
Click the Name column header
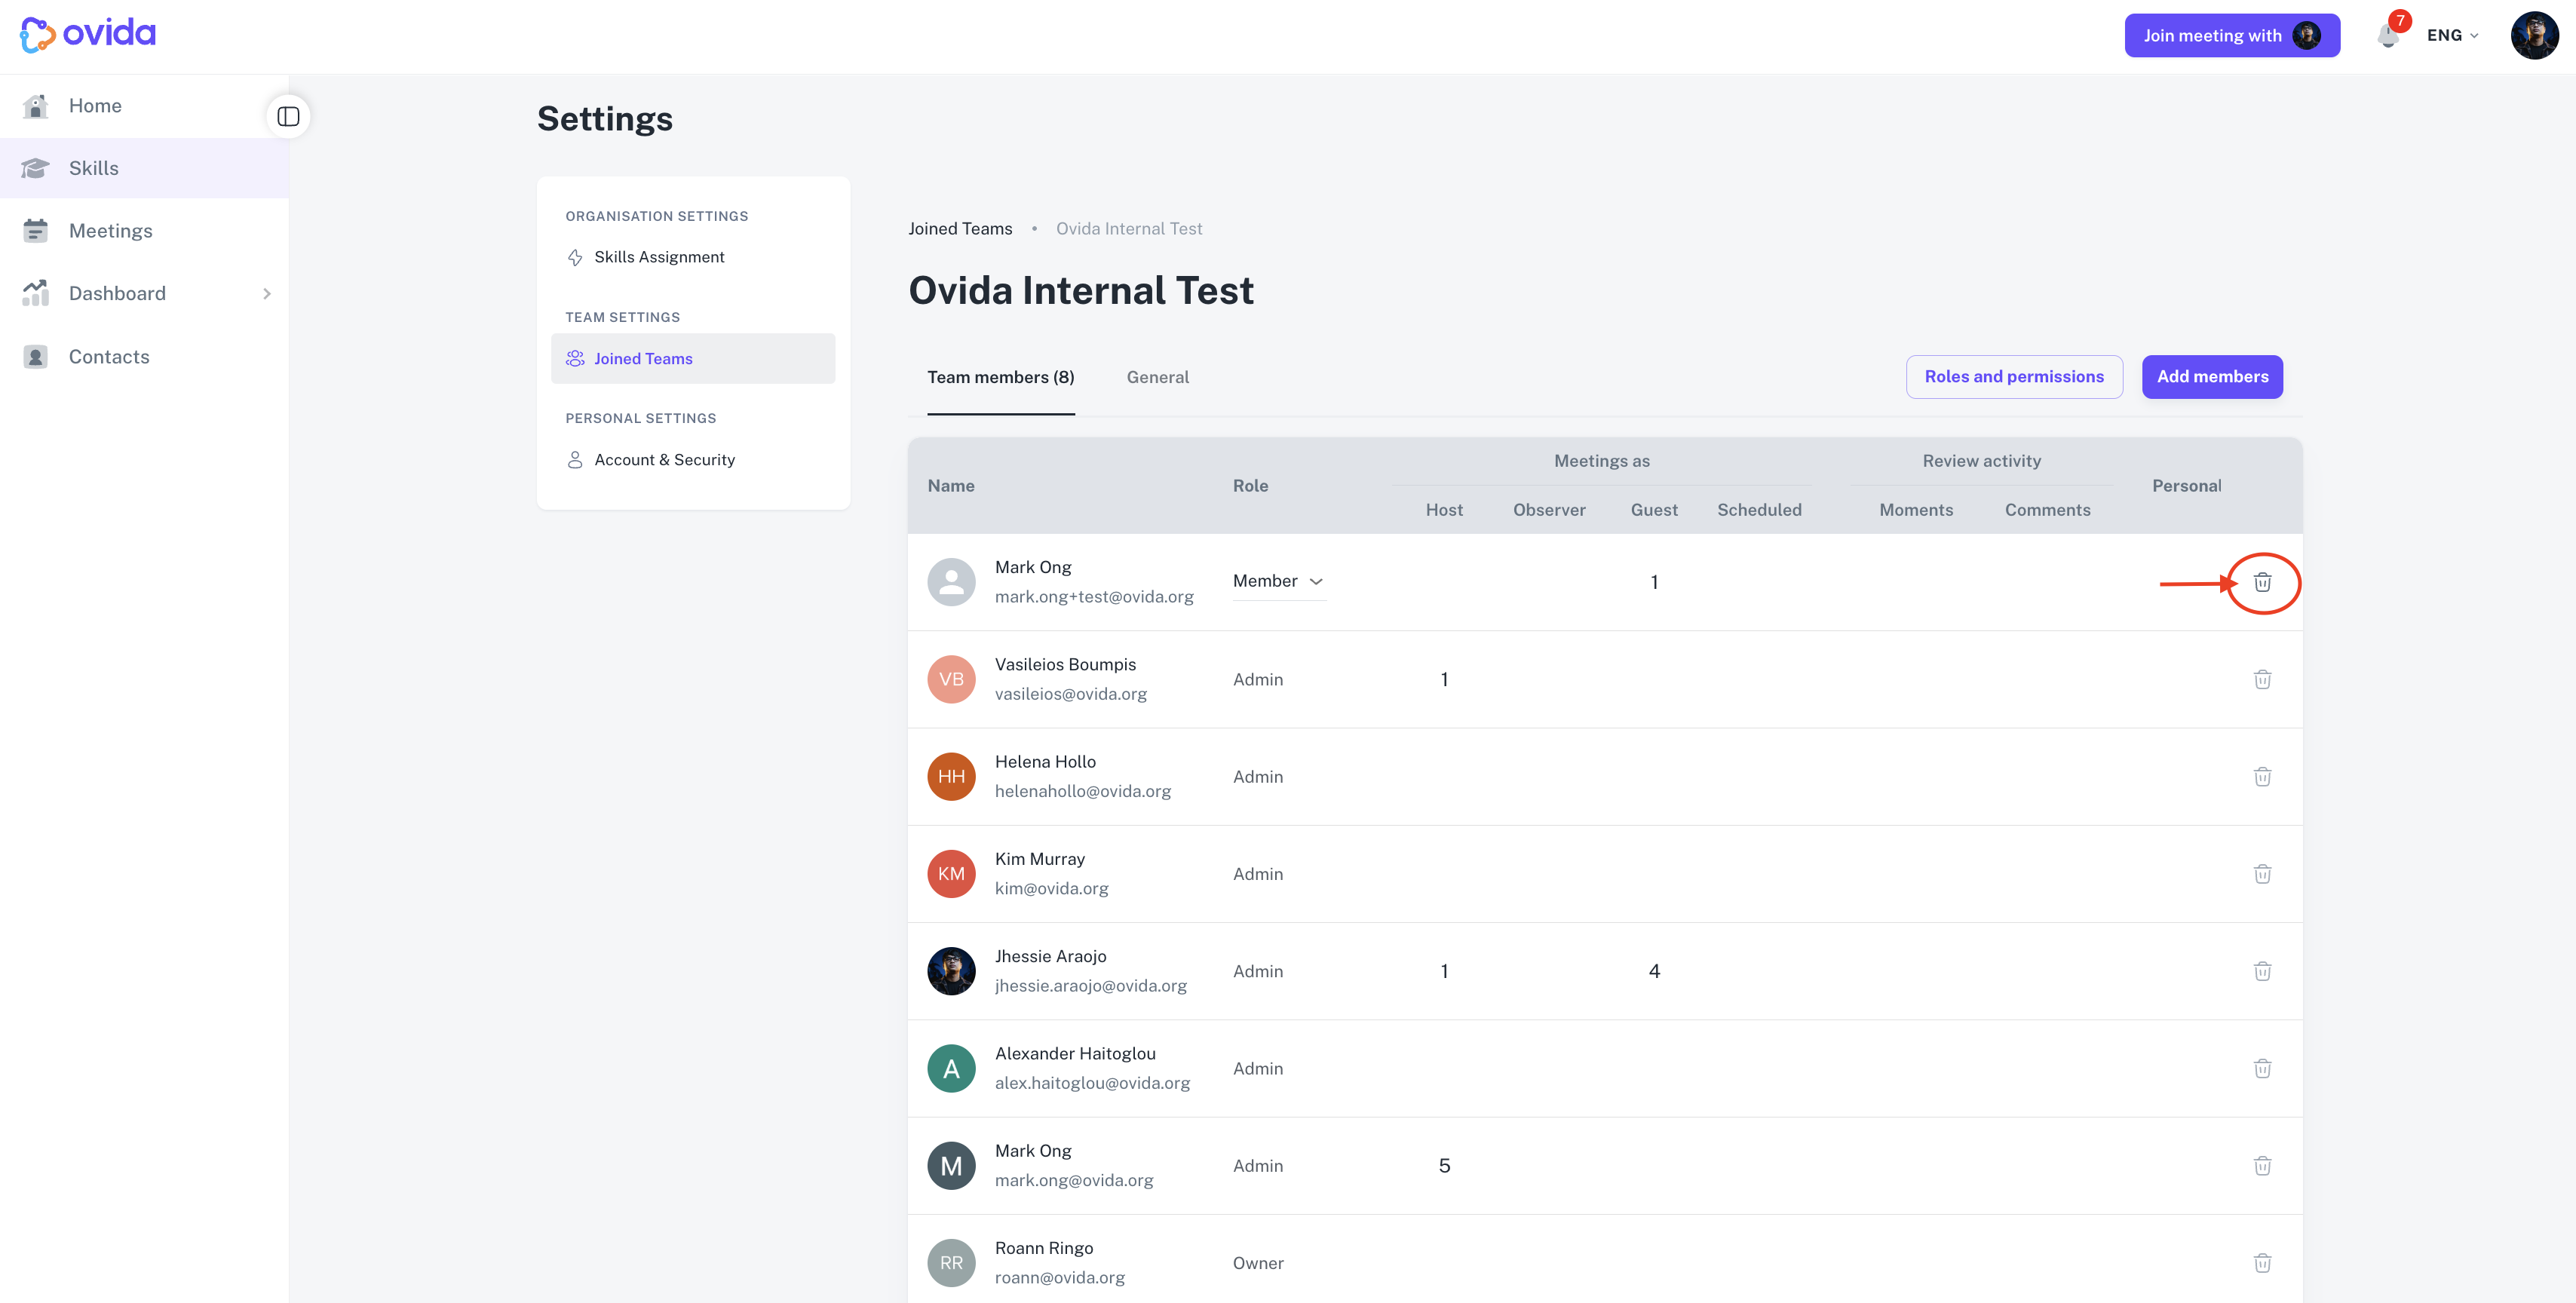point(951,486)
